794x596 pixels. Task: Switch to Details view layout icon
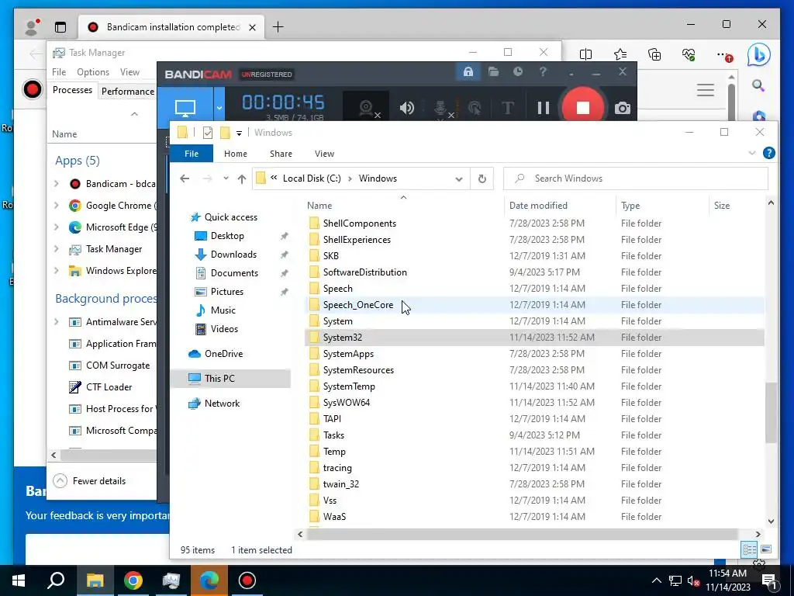750,549
